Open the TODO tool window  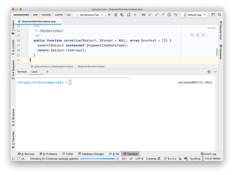click(x=68, y=154)
